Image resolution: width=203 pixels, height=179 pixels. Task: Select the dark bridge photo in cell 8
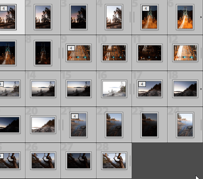pos(43,53)
